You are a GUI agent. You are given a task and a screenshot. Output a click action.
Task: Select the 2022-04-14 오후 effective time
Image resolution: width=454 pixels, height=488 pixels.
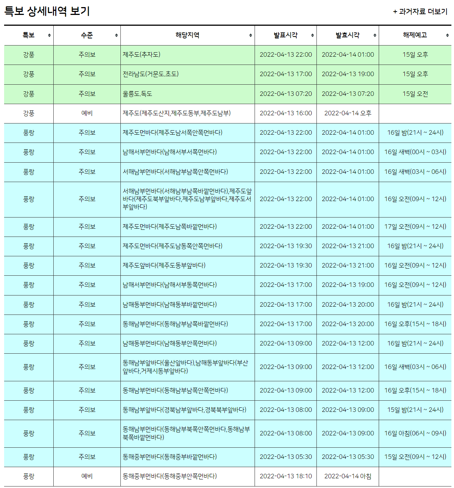pos(347,113)
